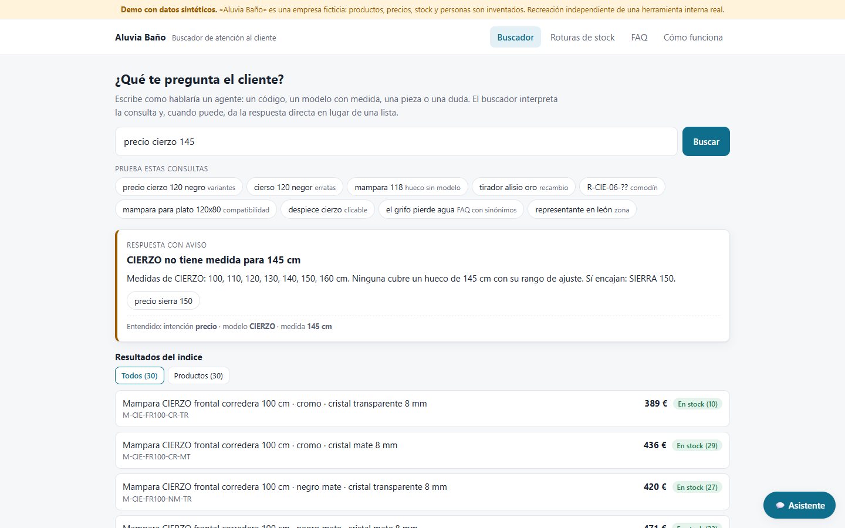Select 'mampara para plato 120x80' compatibilidad chip
The width and height of the screenshot is (845, 528).
click(196, 209)
